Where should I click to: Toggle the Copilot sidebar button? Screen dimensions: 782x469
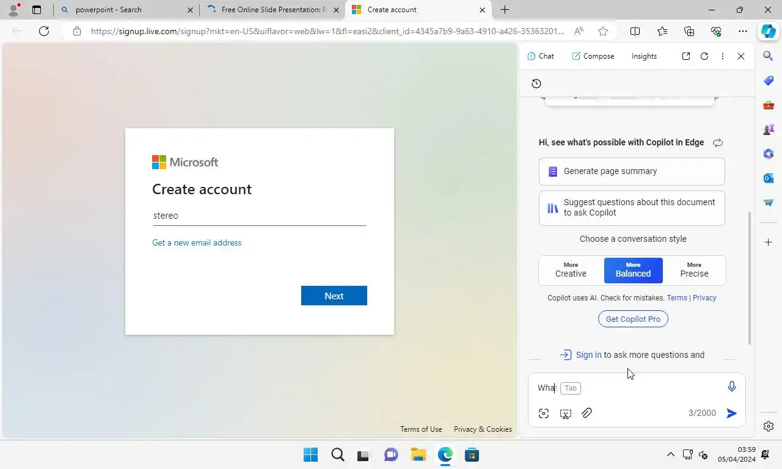point(768,31)
